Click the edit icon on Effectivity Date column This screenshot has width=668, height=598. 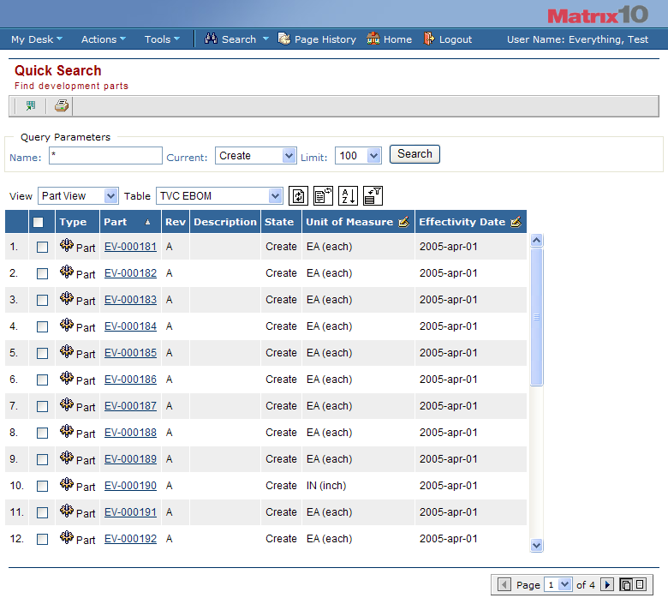pyautogui.click(x=515, y=222)
